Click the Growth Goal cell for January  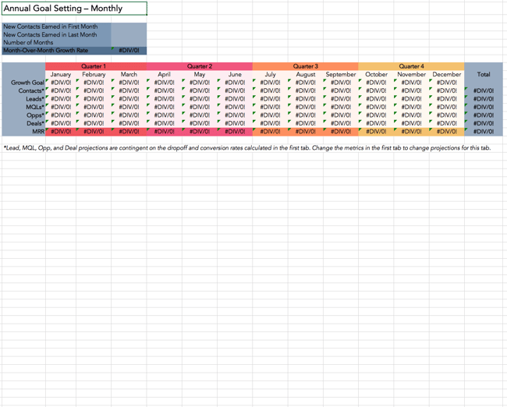61,83
